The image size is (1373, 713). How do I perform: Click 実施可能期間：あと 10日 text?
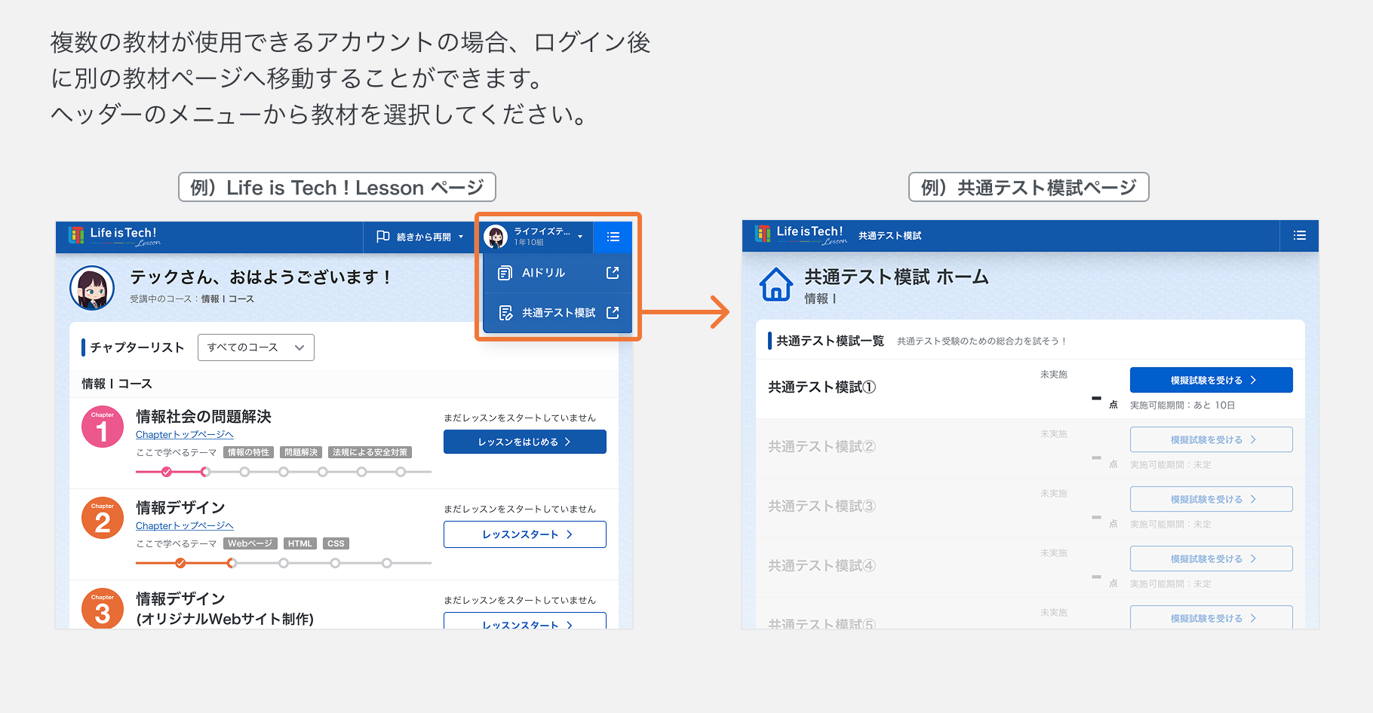(x=1182, y=405)
